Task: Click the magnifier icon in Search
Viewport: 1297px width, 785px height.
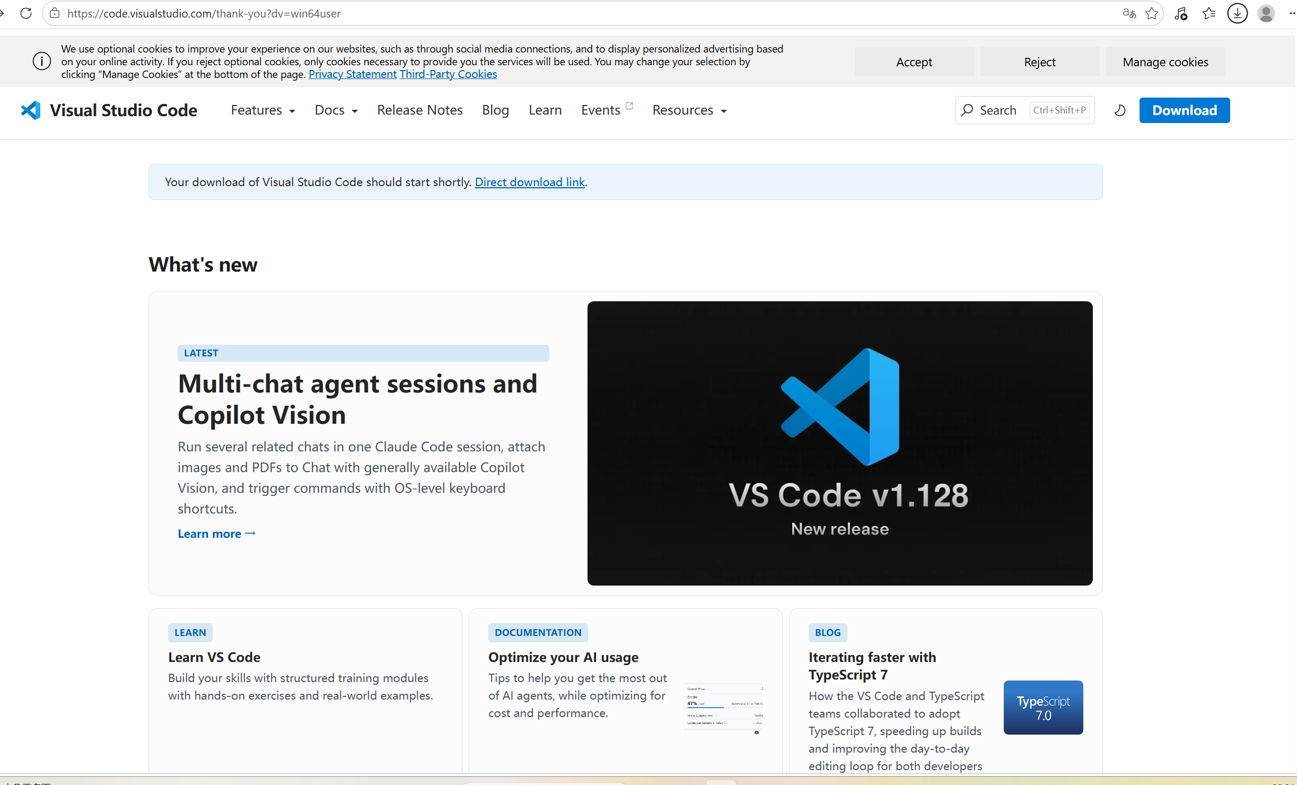Action: (x=967, y=110)
